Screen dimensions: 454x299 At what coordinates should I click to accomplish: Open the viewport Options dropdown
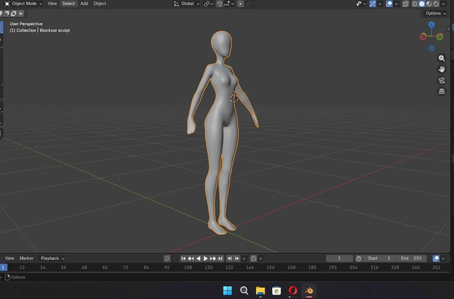click(436, 13)
